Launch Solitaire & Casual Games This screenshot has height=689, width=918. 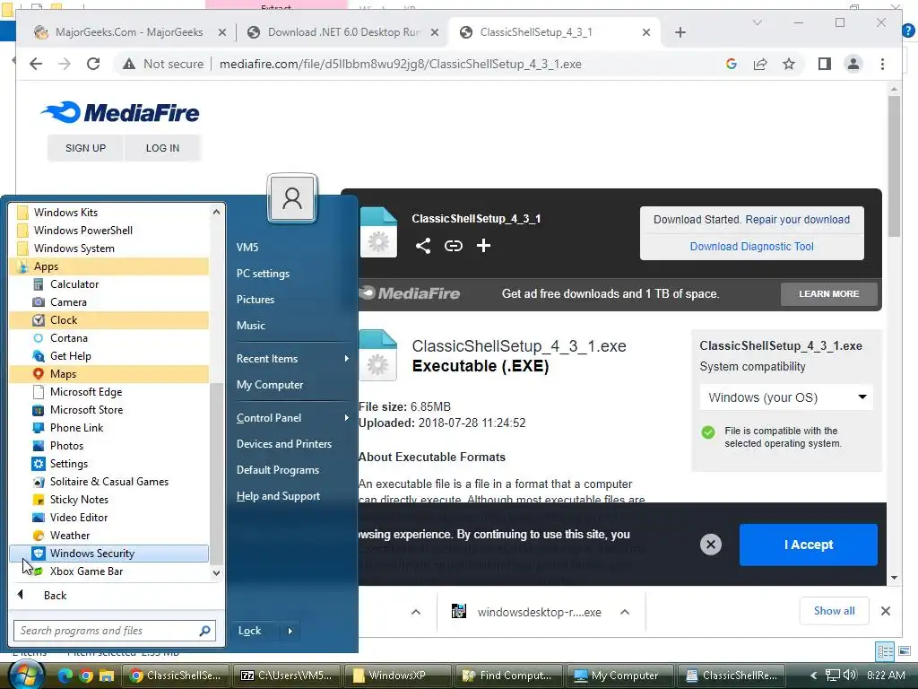(x=108, y=482)
